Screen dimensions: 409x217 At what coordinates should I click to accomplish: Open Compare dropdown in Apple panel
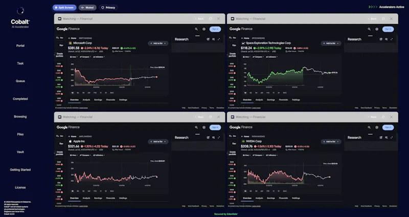click(x=85, y=155)
